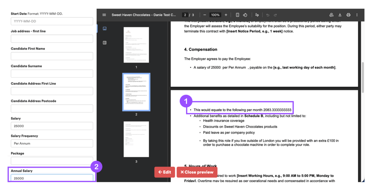This screenshot has height=188, width=370.
Task: Save the PDF to Google Drive
Action: (331, 15)
